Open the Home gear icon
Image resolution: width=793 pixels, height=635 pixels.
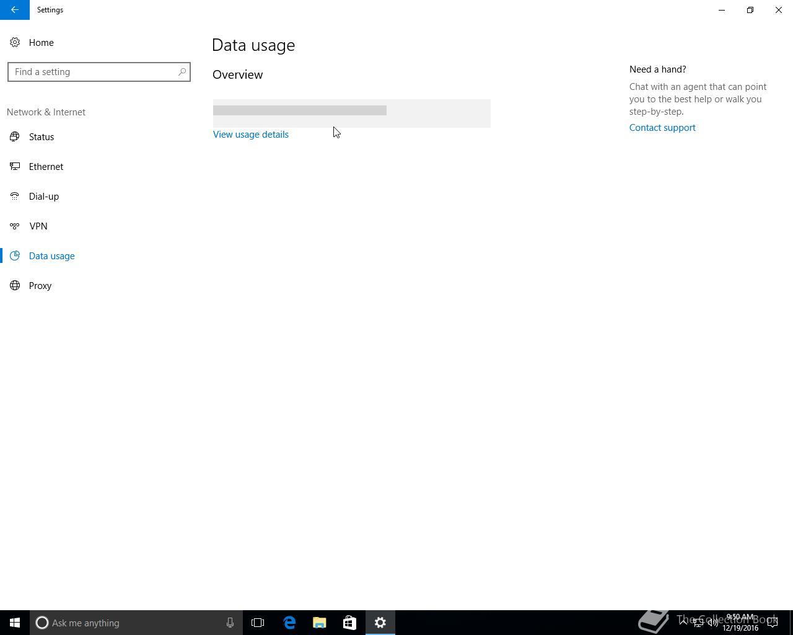(x=15, y=43)
